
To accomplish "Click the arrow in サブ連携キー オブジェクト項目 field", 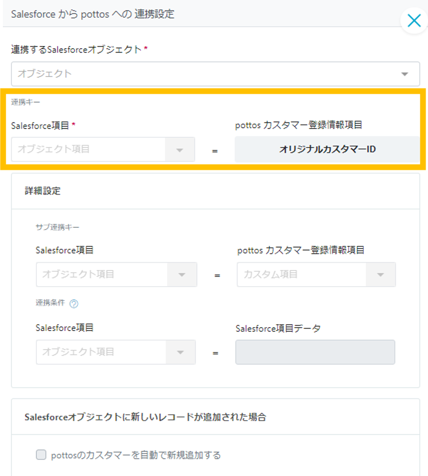I will click(x=181, y=275).
